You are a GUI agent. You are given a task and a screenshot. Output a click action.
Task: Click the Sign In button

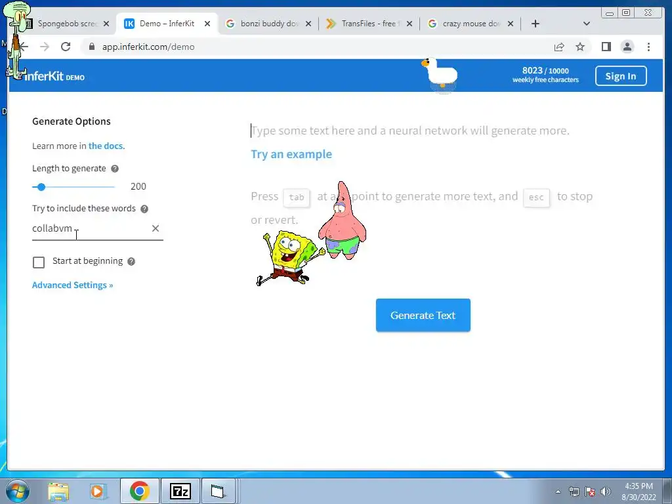pyautogui.click(x=621, y=76)
